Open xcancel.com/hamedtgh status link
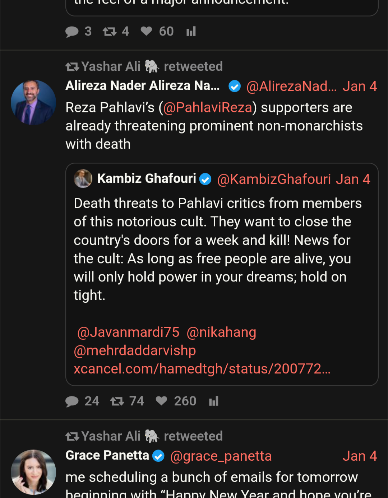The height and width of the screenshot is (498, 388). [202, 369]
